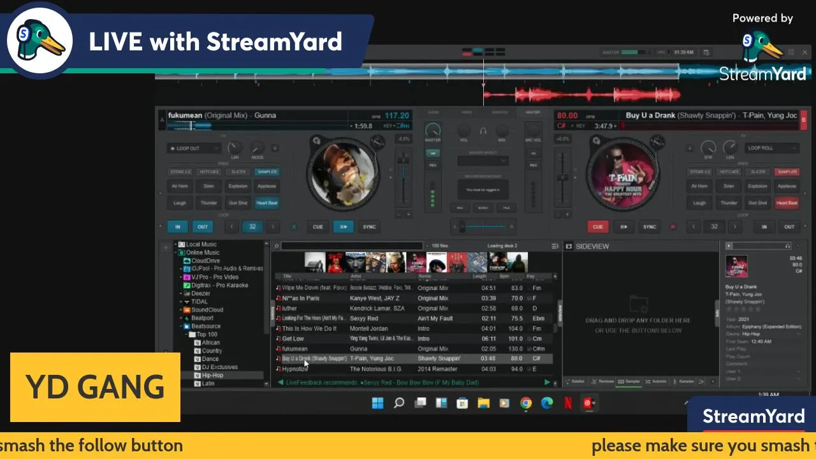The height and width of the screenshot is (459, 816).
Task: Click the deck B pitch fader
Action: pyautogui.click(x=562, y=177)
